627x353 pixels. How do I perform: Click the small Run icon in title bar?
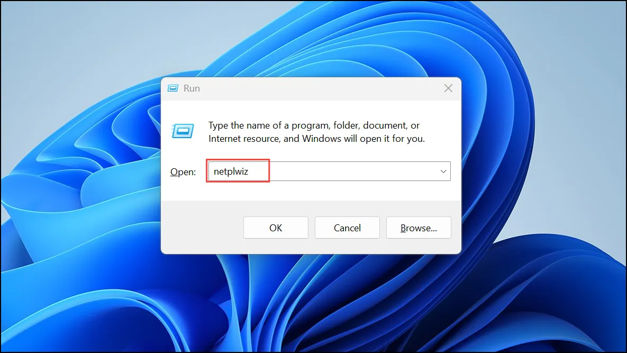tap(172, 88)
